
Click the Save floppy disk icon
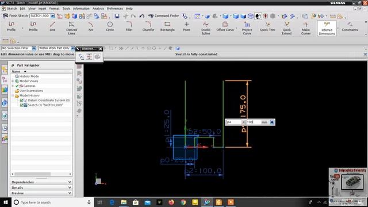[117, 16]
